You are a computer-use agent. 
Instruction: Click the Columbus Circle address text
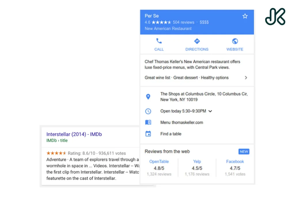(x=204, y=97)
